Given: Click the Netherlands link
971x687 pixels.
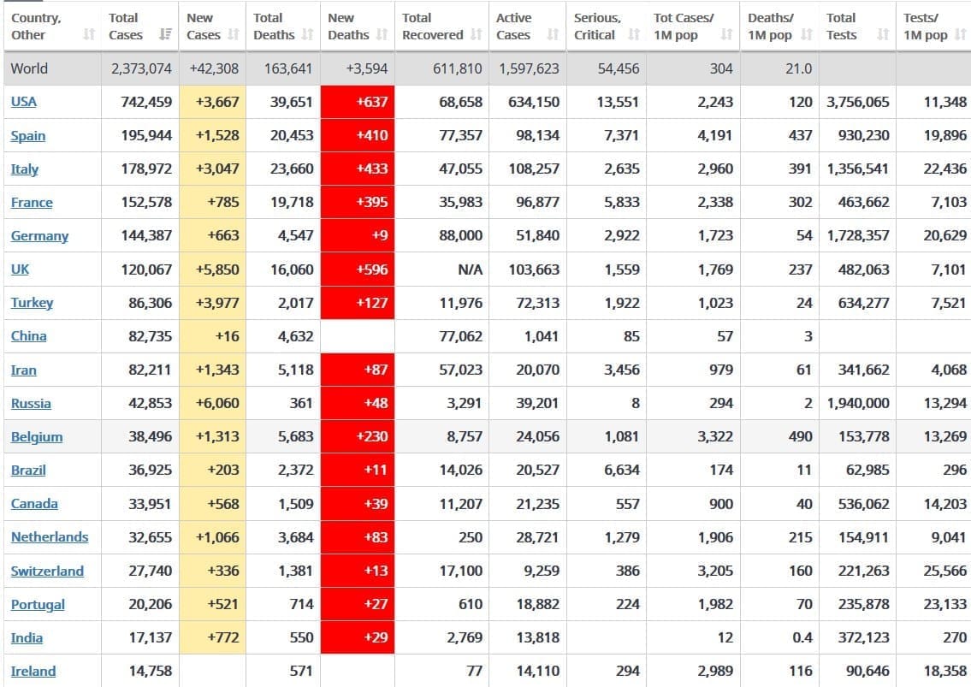Looking at the screenshot, I should pos(50,537).
